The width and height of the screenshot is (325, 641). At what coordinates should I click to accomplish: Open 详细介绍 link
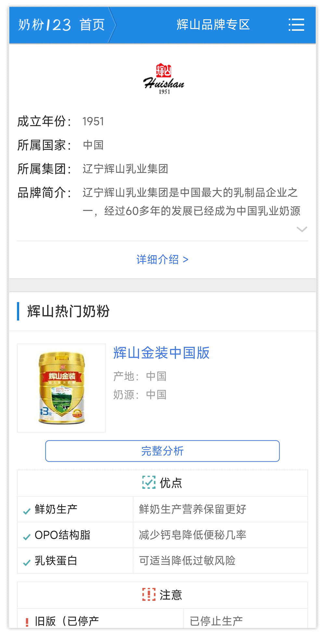[162, 259]
